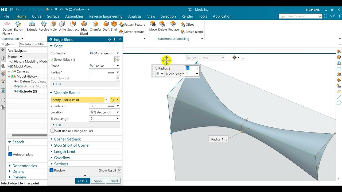Open Mirror Feature command

[132, 32]
